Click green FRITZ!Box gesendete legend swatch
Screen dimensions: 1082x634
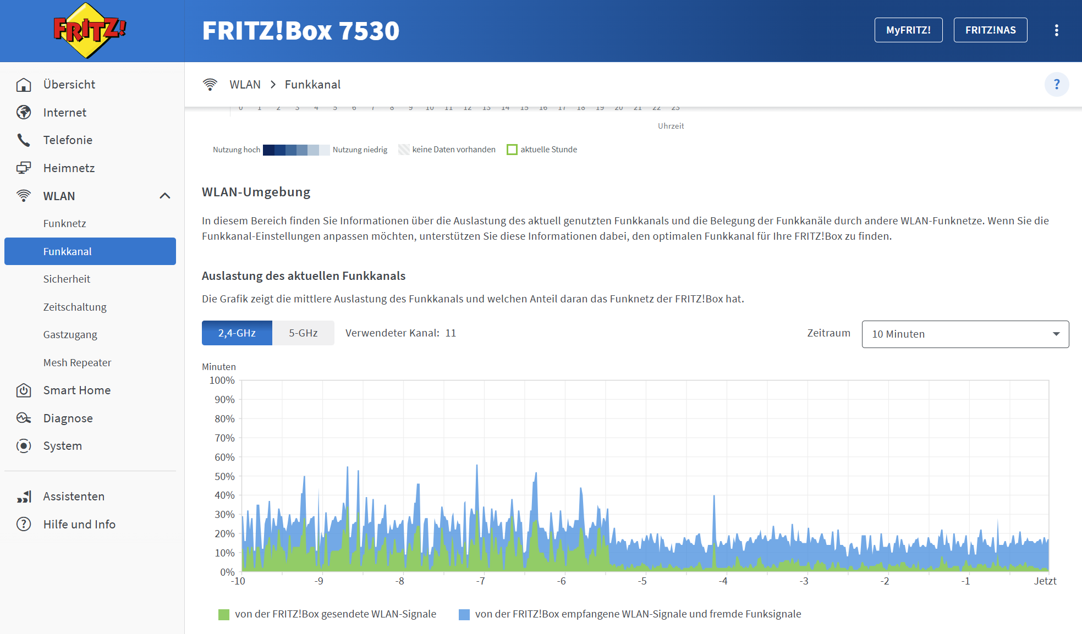(223, 614)
